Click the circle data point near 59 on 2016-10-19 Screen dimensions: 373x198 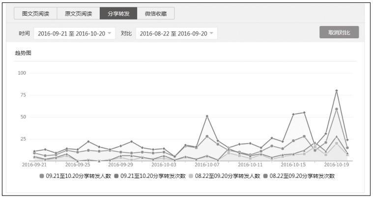click(336, 109)
